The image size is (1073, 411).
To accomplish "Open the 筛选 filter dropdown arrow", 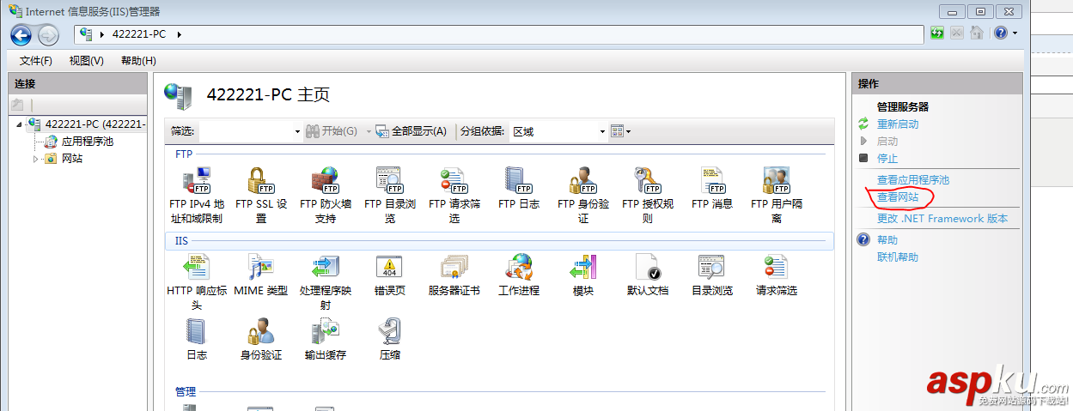I will pos(297,131).
